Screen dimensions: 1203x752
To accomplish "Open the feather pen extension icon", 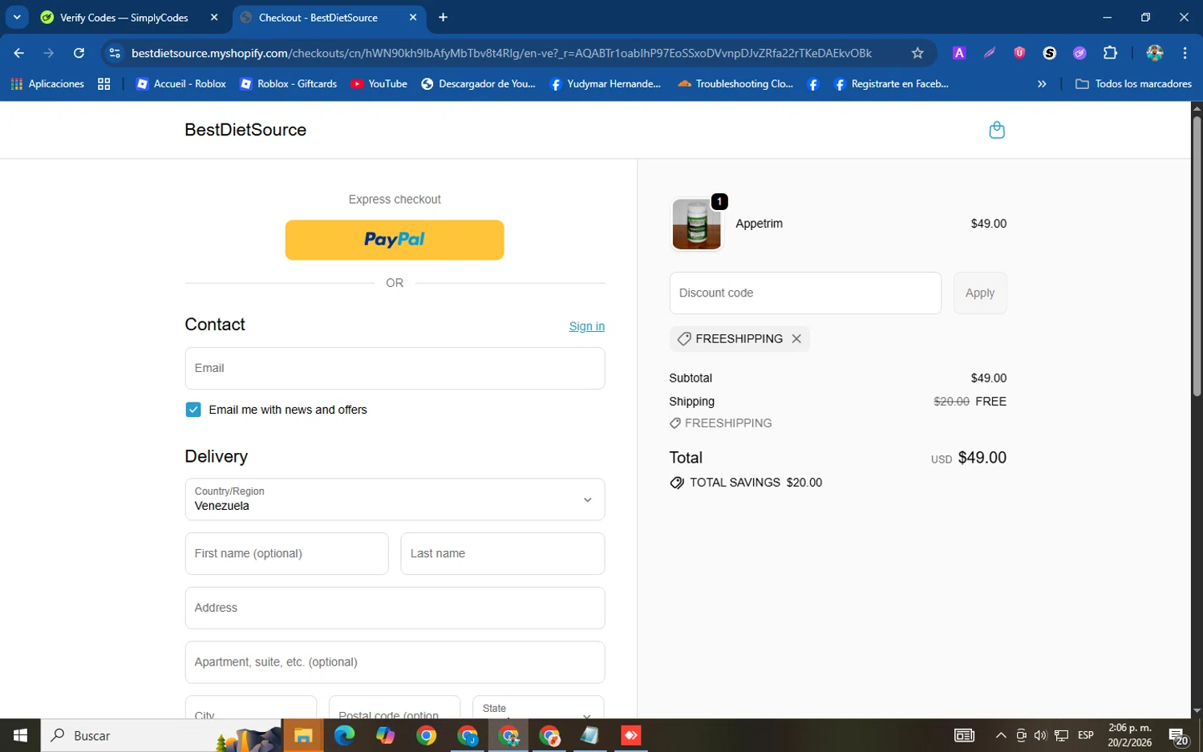I will pyautogui.click(x=990, y=53).
